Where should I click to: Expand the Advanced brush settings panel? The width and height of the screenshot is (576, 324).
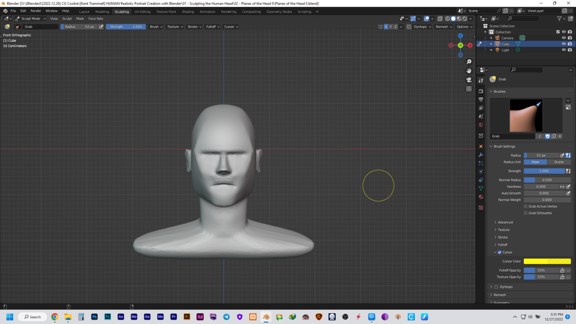(x=505, y=222)
